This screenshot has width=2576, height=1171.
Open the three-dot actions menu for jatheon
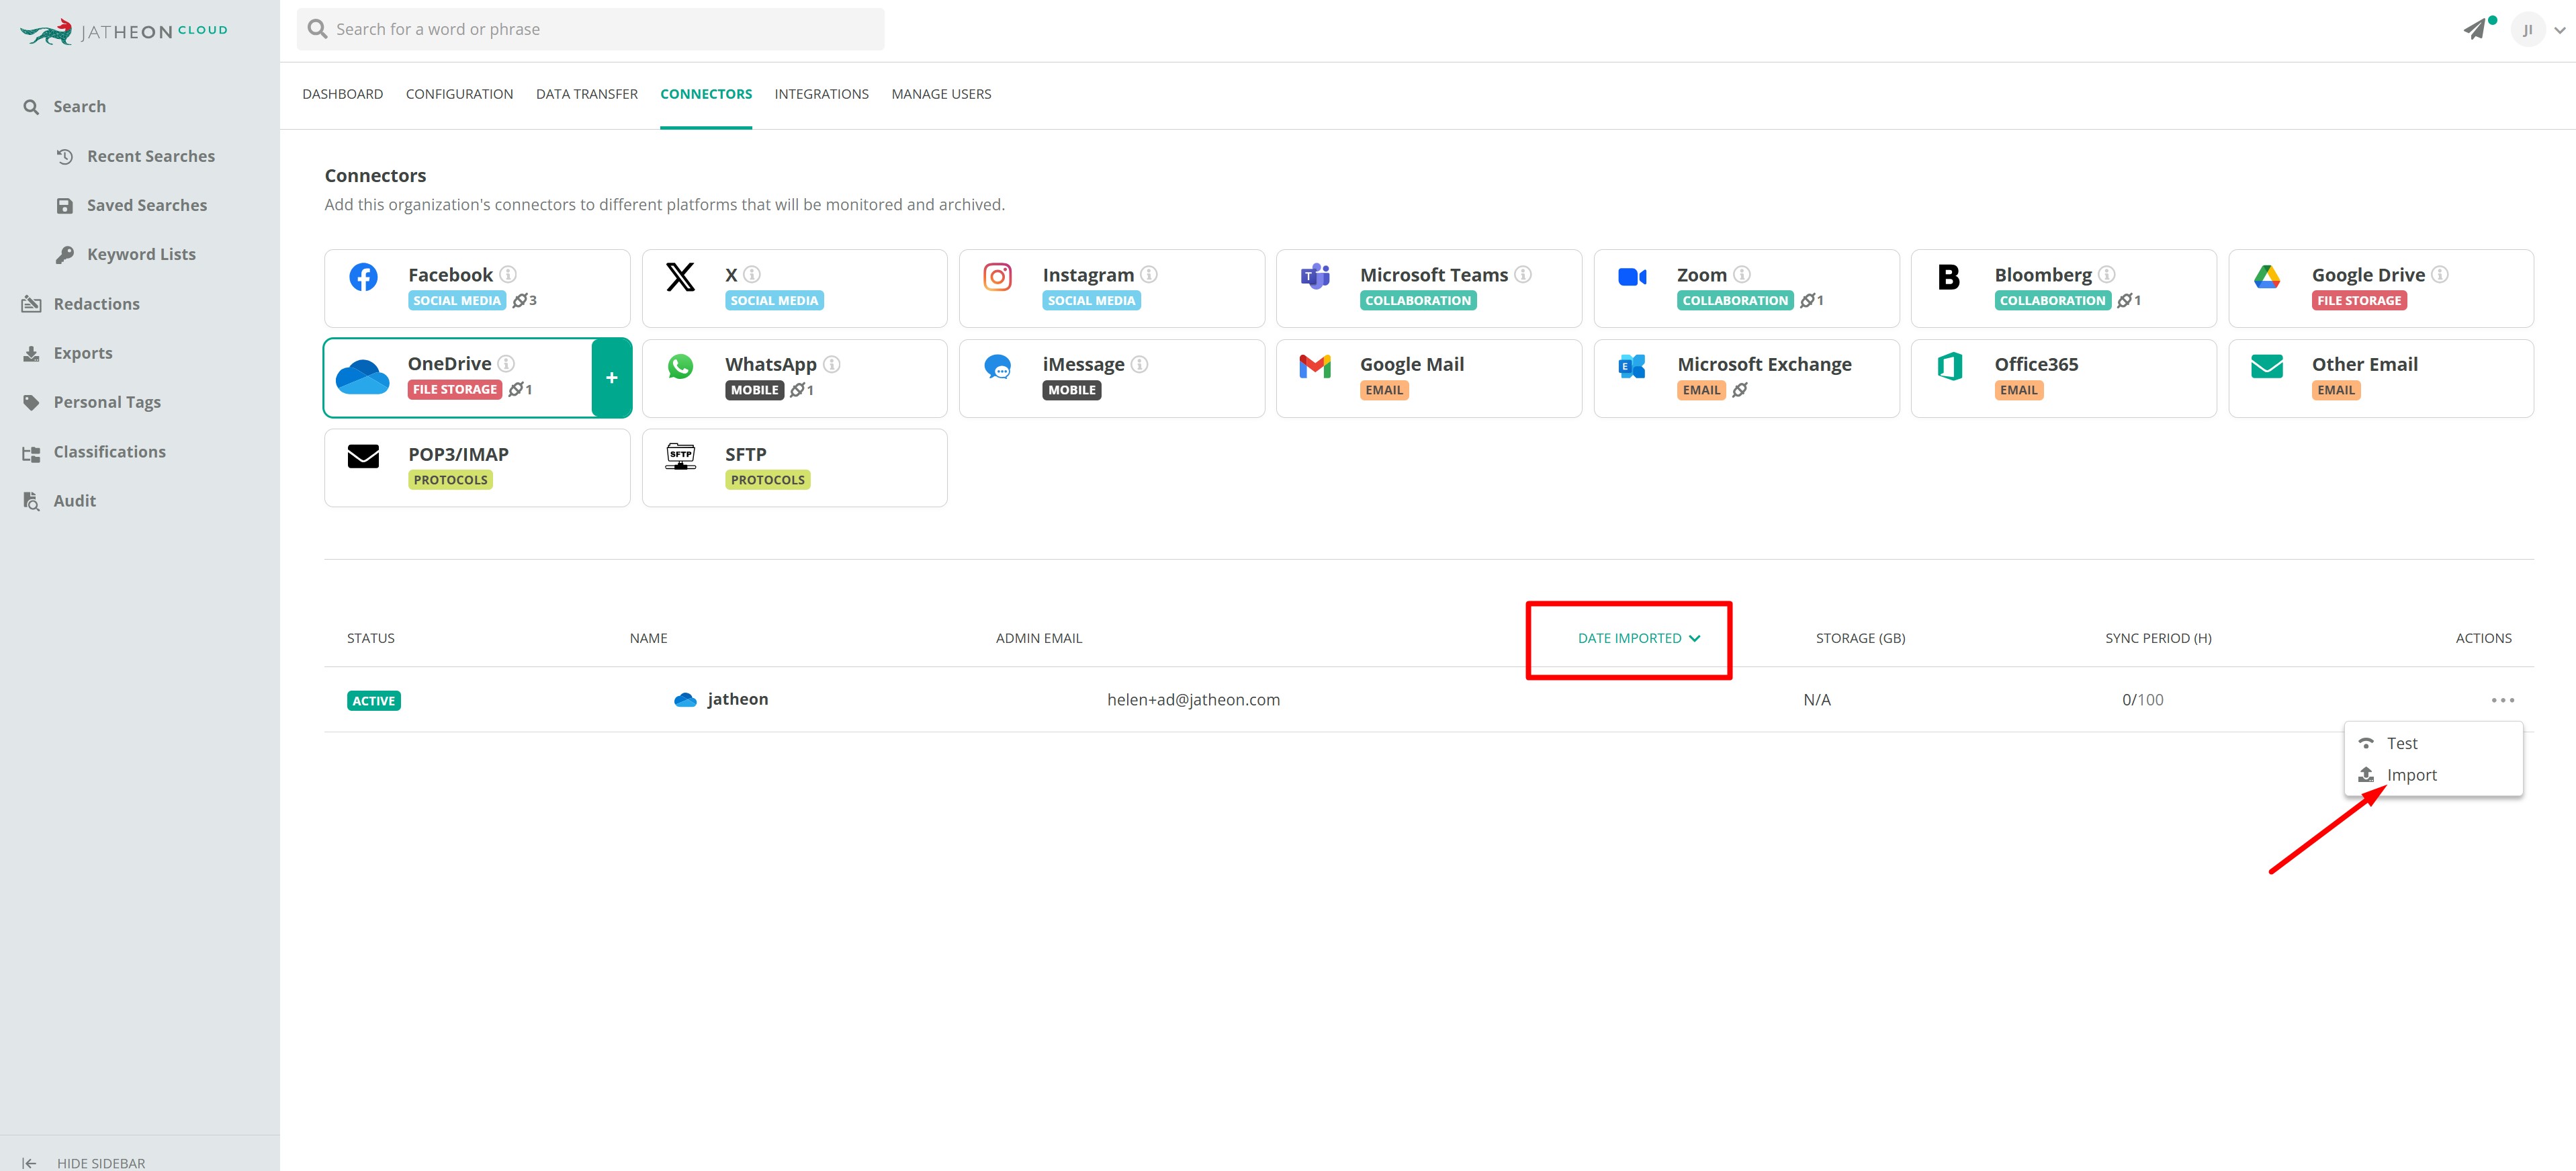pos(2503,700)
